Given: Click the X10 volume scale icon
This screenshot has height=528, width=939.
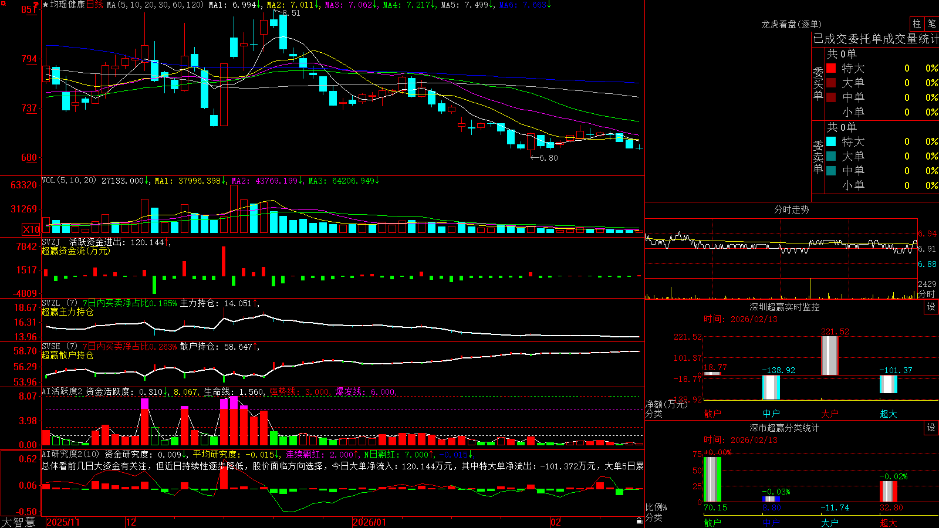Looking at the screenshot, I should tap(31, 229).
